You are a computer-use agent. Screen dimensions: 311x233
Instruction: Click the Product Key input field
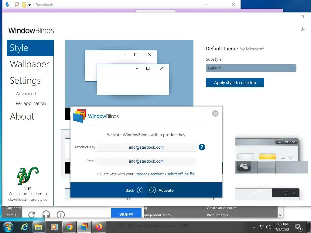tap(146, 147)
